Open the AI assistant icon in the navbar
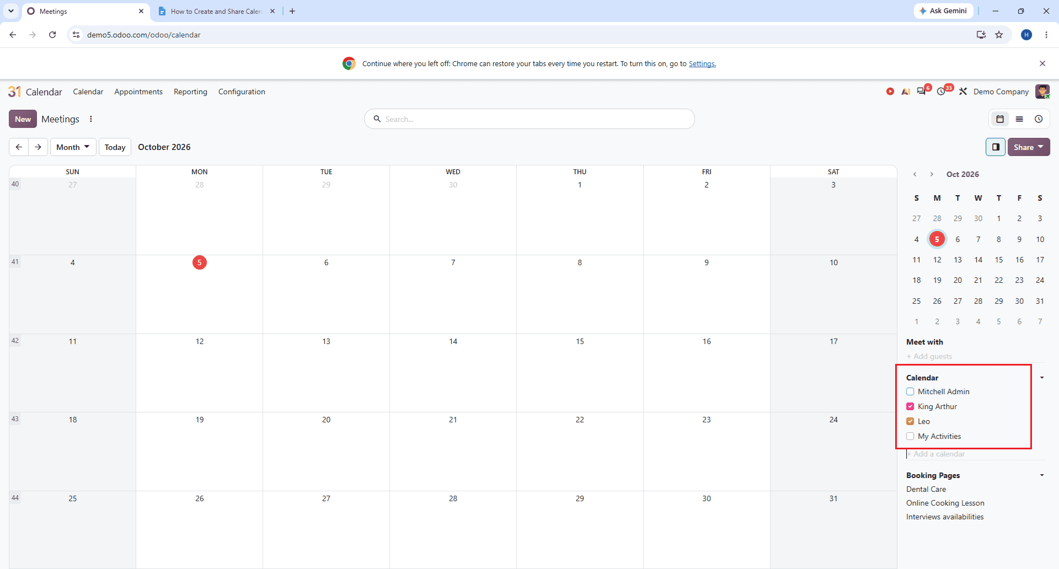The height and width of the screenshot is (569, 1059). pos(906,92)
